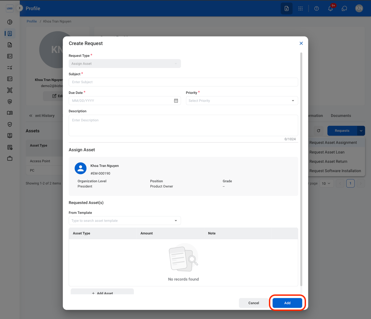Open the Due Date calendar picker

tap(176, 101)
